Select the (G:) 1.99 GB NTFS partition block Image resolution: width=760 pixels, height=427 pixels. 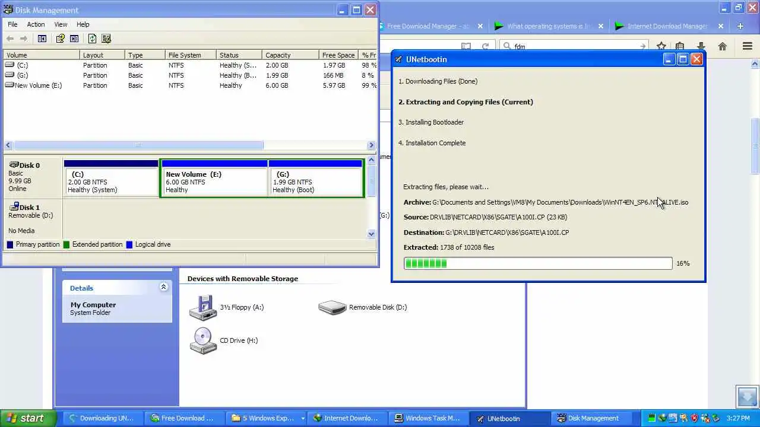pyautogui.click(x=315, y=178)
